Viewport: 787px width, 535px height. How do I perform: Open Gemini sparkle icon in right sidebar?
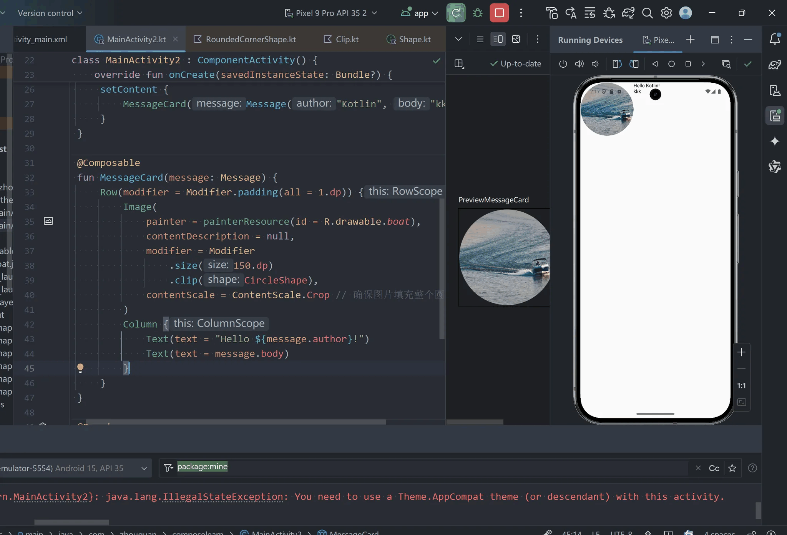point(775,141)
